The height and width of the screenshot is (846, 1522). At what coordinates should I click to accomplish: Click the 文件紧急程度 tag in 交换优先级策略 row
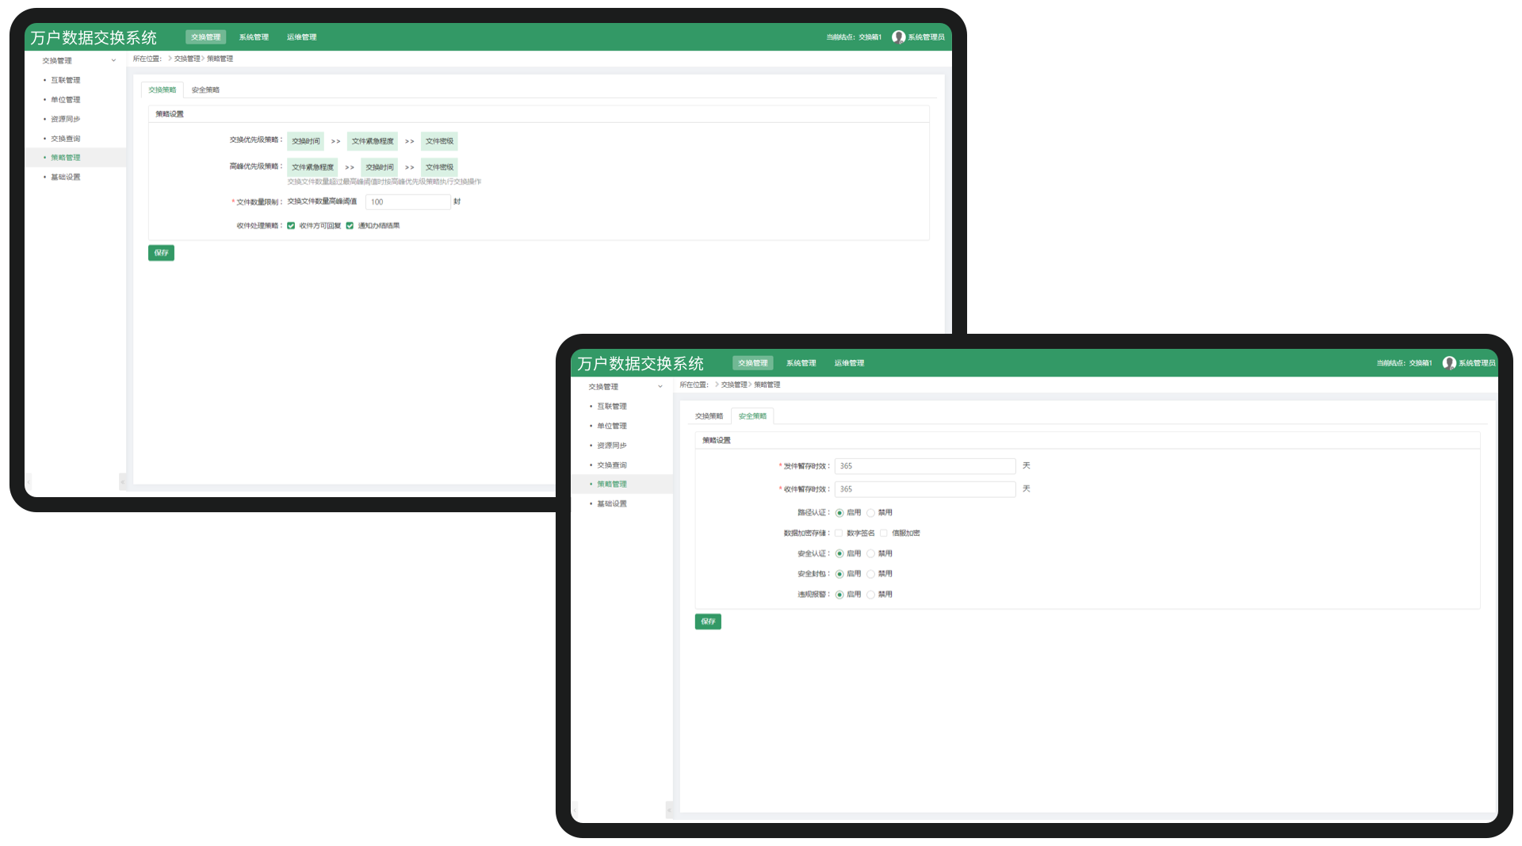click(x=372, y=141)
